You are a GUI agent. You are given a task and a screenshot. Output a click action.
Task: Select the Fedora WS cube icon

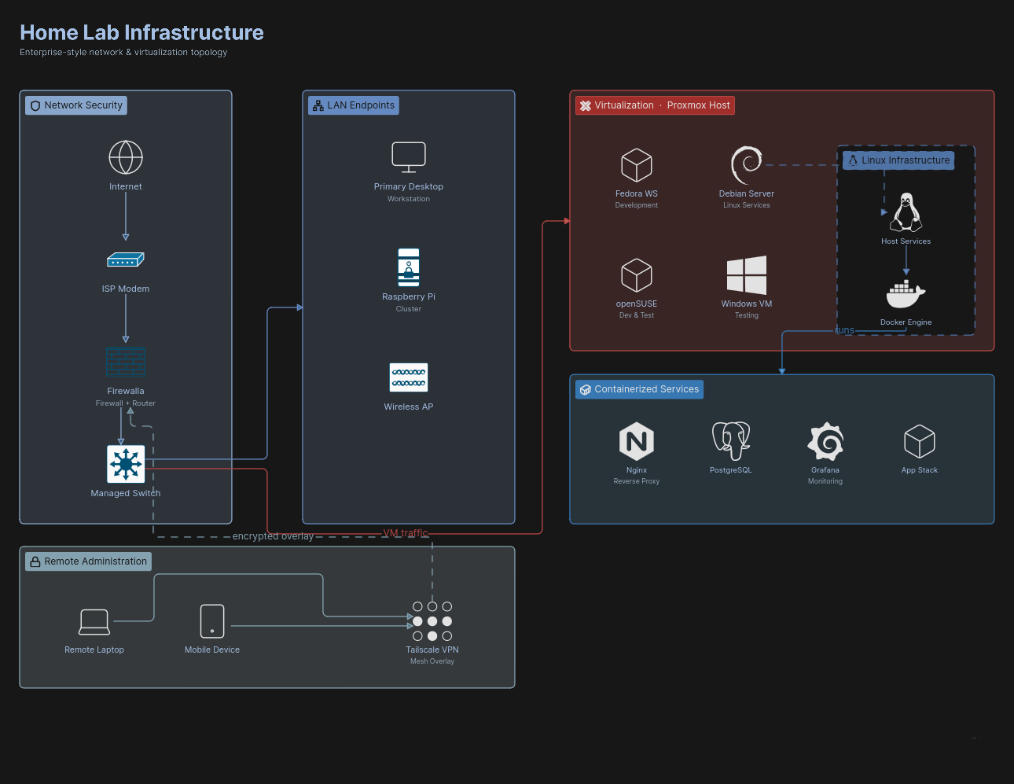pos(637,165)
